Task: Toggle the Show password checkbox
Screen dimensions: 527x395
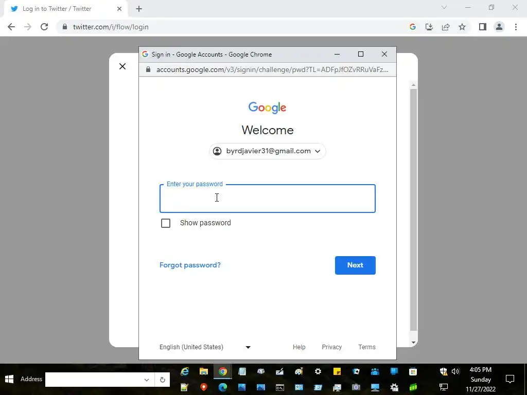Action: tap(166, 223)
